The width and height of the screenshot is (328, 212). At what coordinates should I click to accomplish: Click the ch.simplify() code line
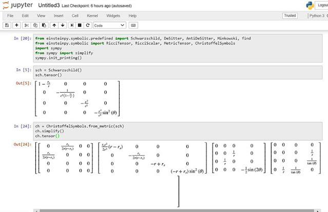click(x=50, y=131)
